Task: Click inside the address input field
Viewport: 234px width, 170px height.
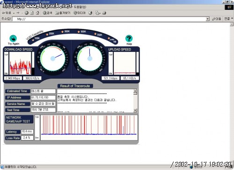Action: pos(109,19)
